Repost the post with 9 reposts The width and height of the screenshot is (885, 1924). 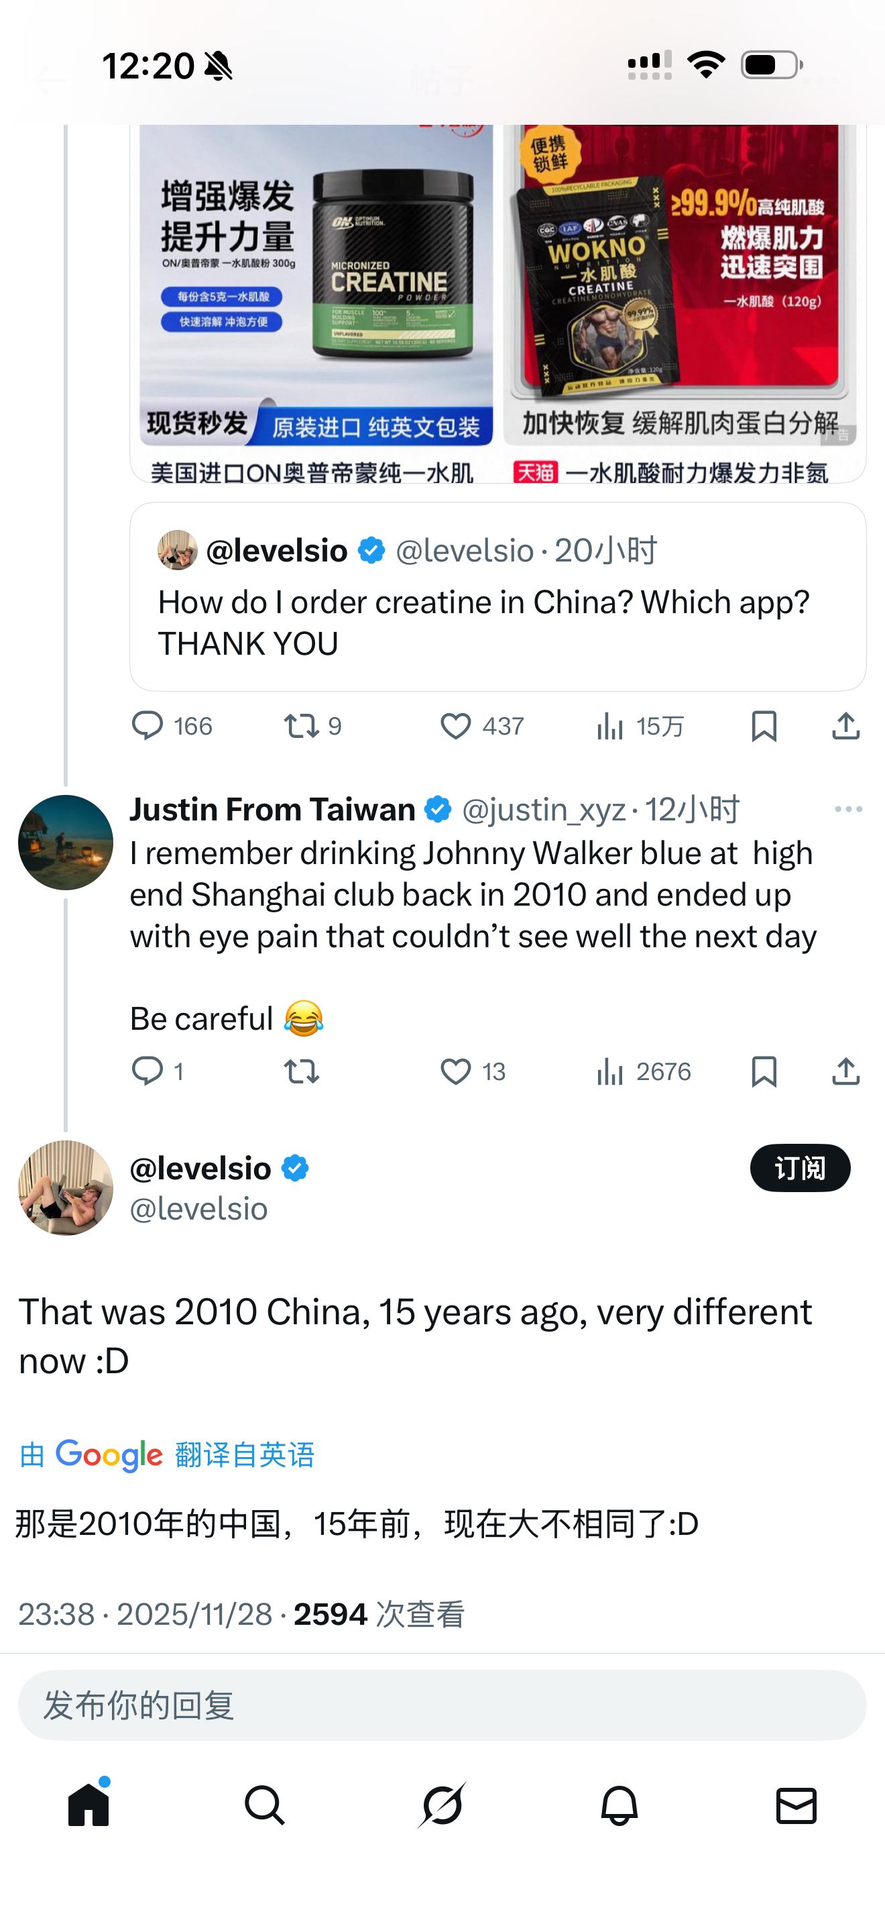pyautogui.click(x=302, y=726)
